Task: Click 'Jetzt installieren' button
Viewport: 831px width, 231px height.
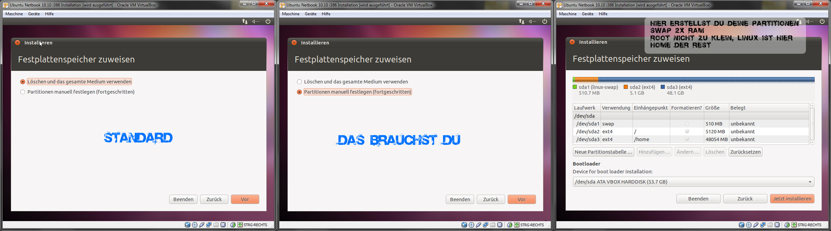Action: click(x=792, y=198)
